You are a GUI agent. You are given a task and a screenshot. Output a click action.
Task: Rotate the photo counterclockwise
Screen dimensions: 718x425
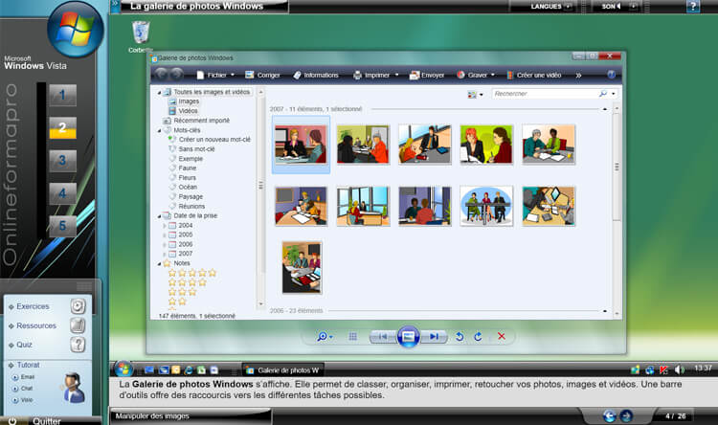pyautogui.click(x=460, y=337)
